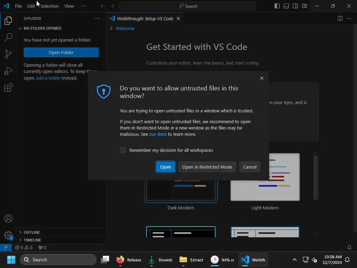Viewport: 357px width, 268px height.
Task: Open the Explorer view in activity bar
Action: coord(8,21)
